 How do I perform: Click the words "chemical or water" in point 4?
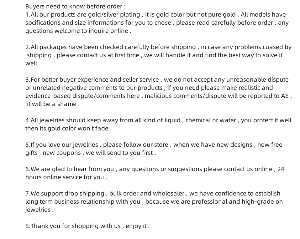[x=211, y=120]
